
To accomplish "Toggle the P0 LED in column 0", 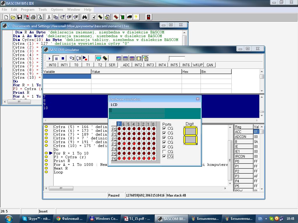I will click(154, 129).
